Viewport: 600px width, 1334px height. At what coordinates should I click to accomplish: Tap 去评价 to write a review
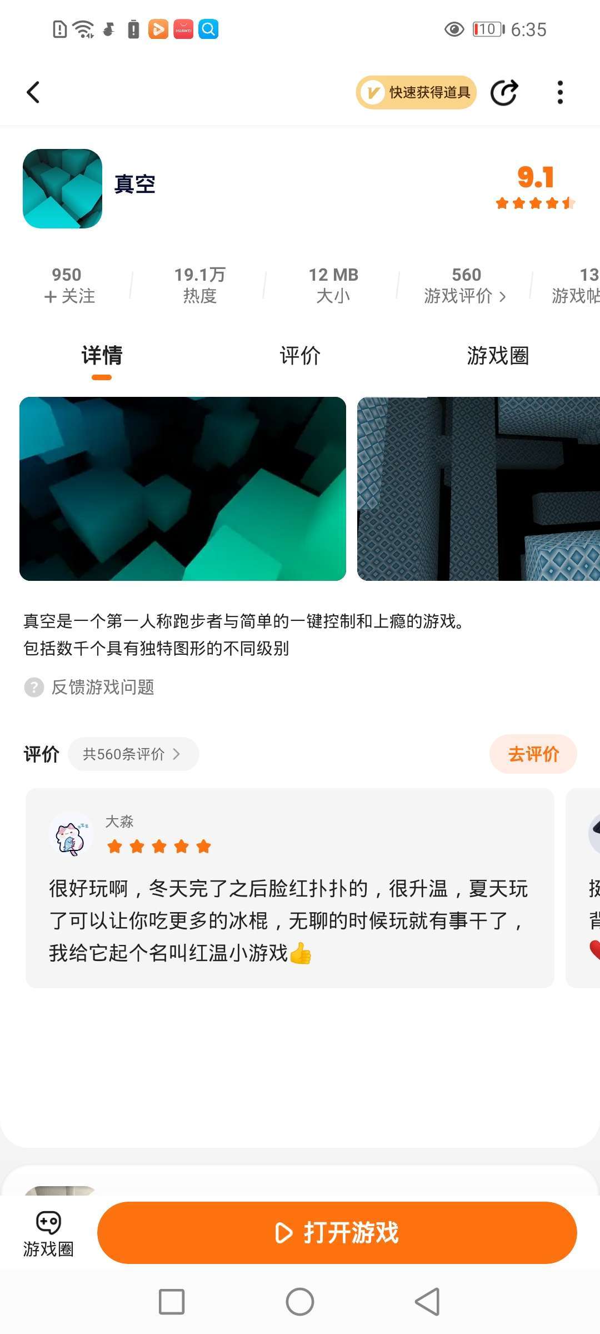tap(533, 754)
